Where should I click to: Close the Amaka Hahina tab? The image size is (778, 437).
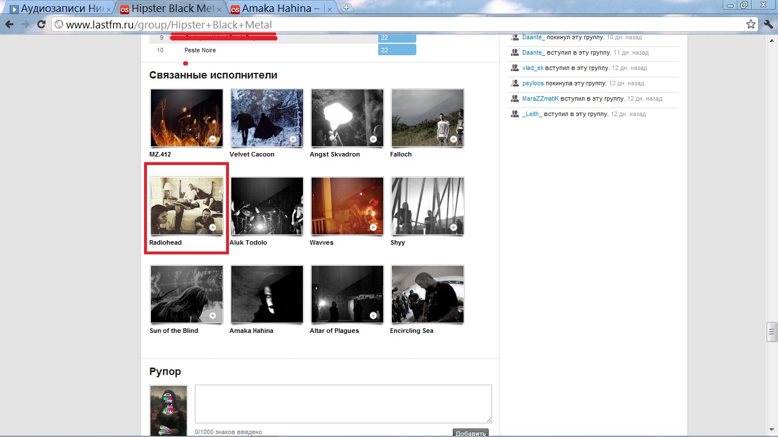coord(329,9)
